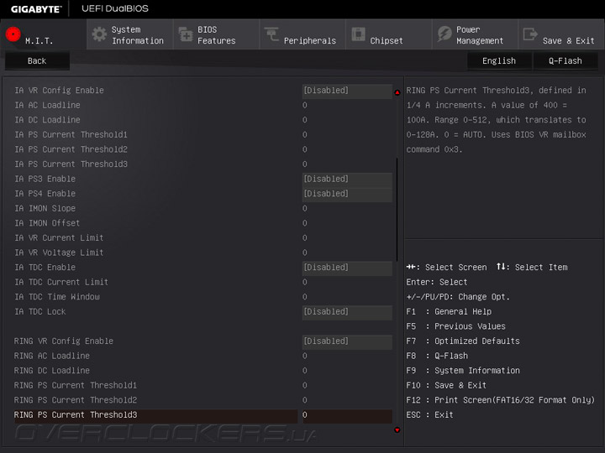The height and width of the screenshot is (453, 605).
Task: Click the Peripherals icon
Action: coord(271,34)
